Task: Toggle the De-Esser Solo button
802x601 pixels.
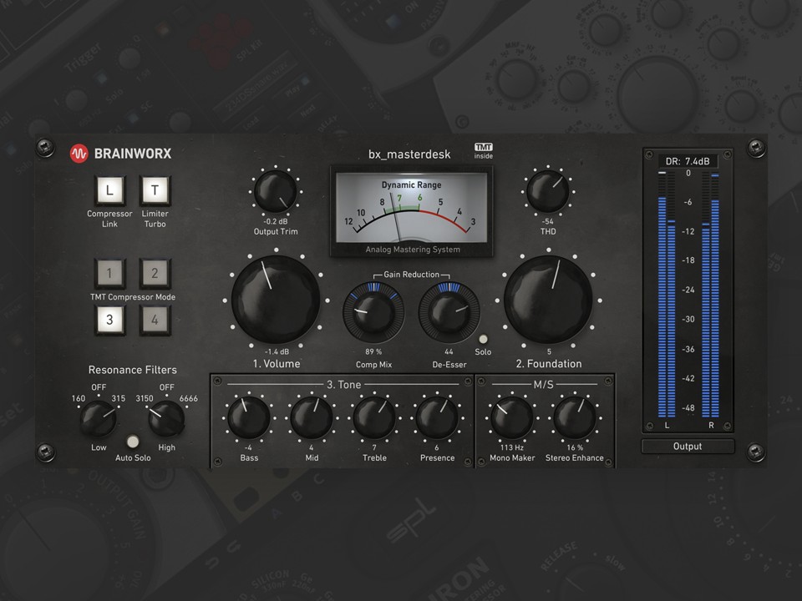Action: (483, 339)
